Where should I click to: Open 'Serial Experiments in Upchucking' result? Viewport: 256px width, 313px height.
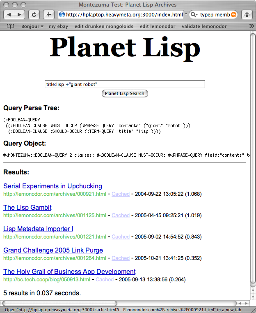pos(53,186)
